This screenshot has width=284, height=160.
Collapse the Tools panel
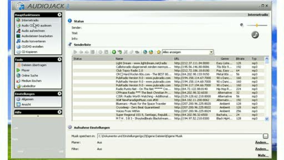pyautogui.click(x=59, y=59)
